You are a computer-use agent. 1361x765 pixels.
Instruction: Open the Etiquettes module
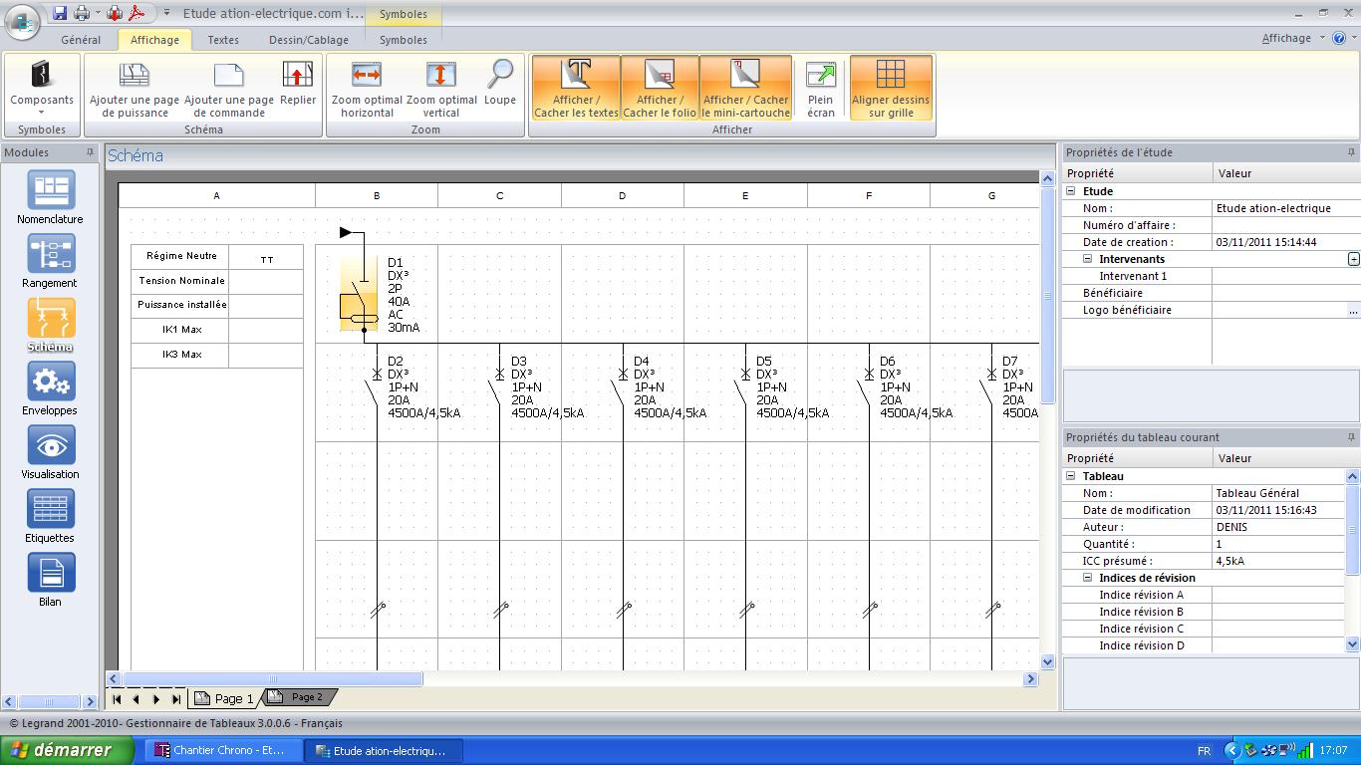[50, 515]
